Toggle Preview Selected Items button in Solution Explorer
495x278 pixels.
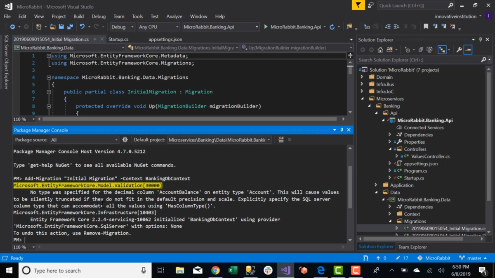pyautogui.click(x=468, y=50)
